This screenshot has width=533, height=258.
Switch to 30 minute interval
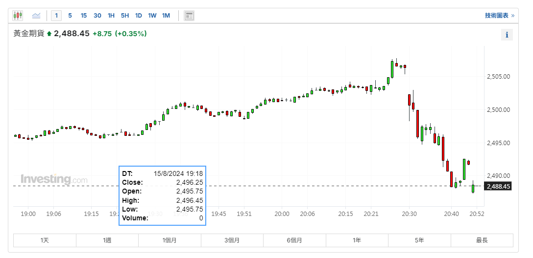[x=97, y=16]
